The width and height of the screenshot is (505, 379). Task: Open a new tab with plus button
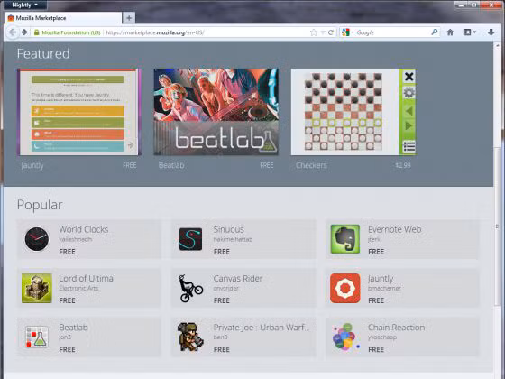click(x=129, y=18)
